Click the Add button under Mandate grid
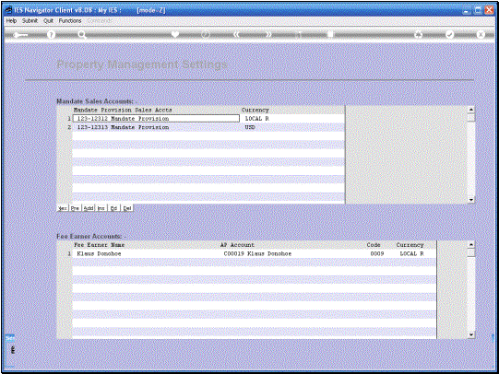Image resolution: width=499 pixels, height=374 pixels. (89, 208)
